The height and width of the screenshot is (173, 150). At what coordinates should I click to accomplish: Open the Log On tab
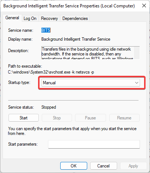click(30, 18)
